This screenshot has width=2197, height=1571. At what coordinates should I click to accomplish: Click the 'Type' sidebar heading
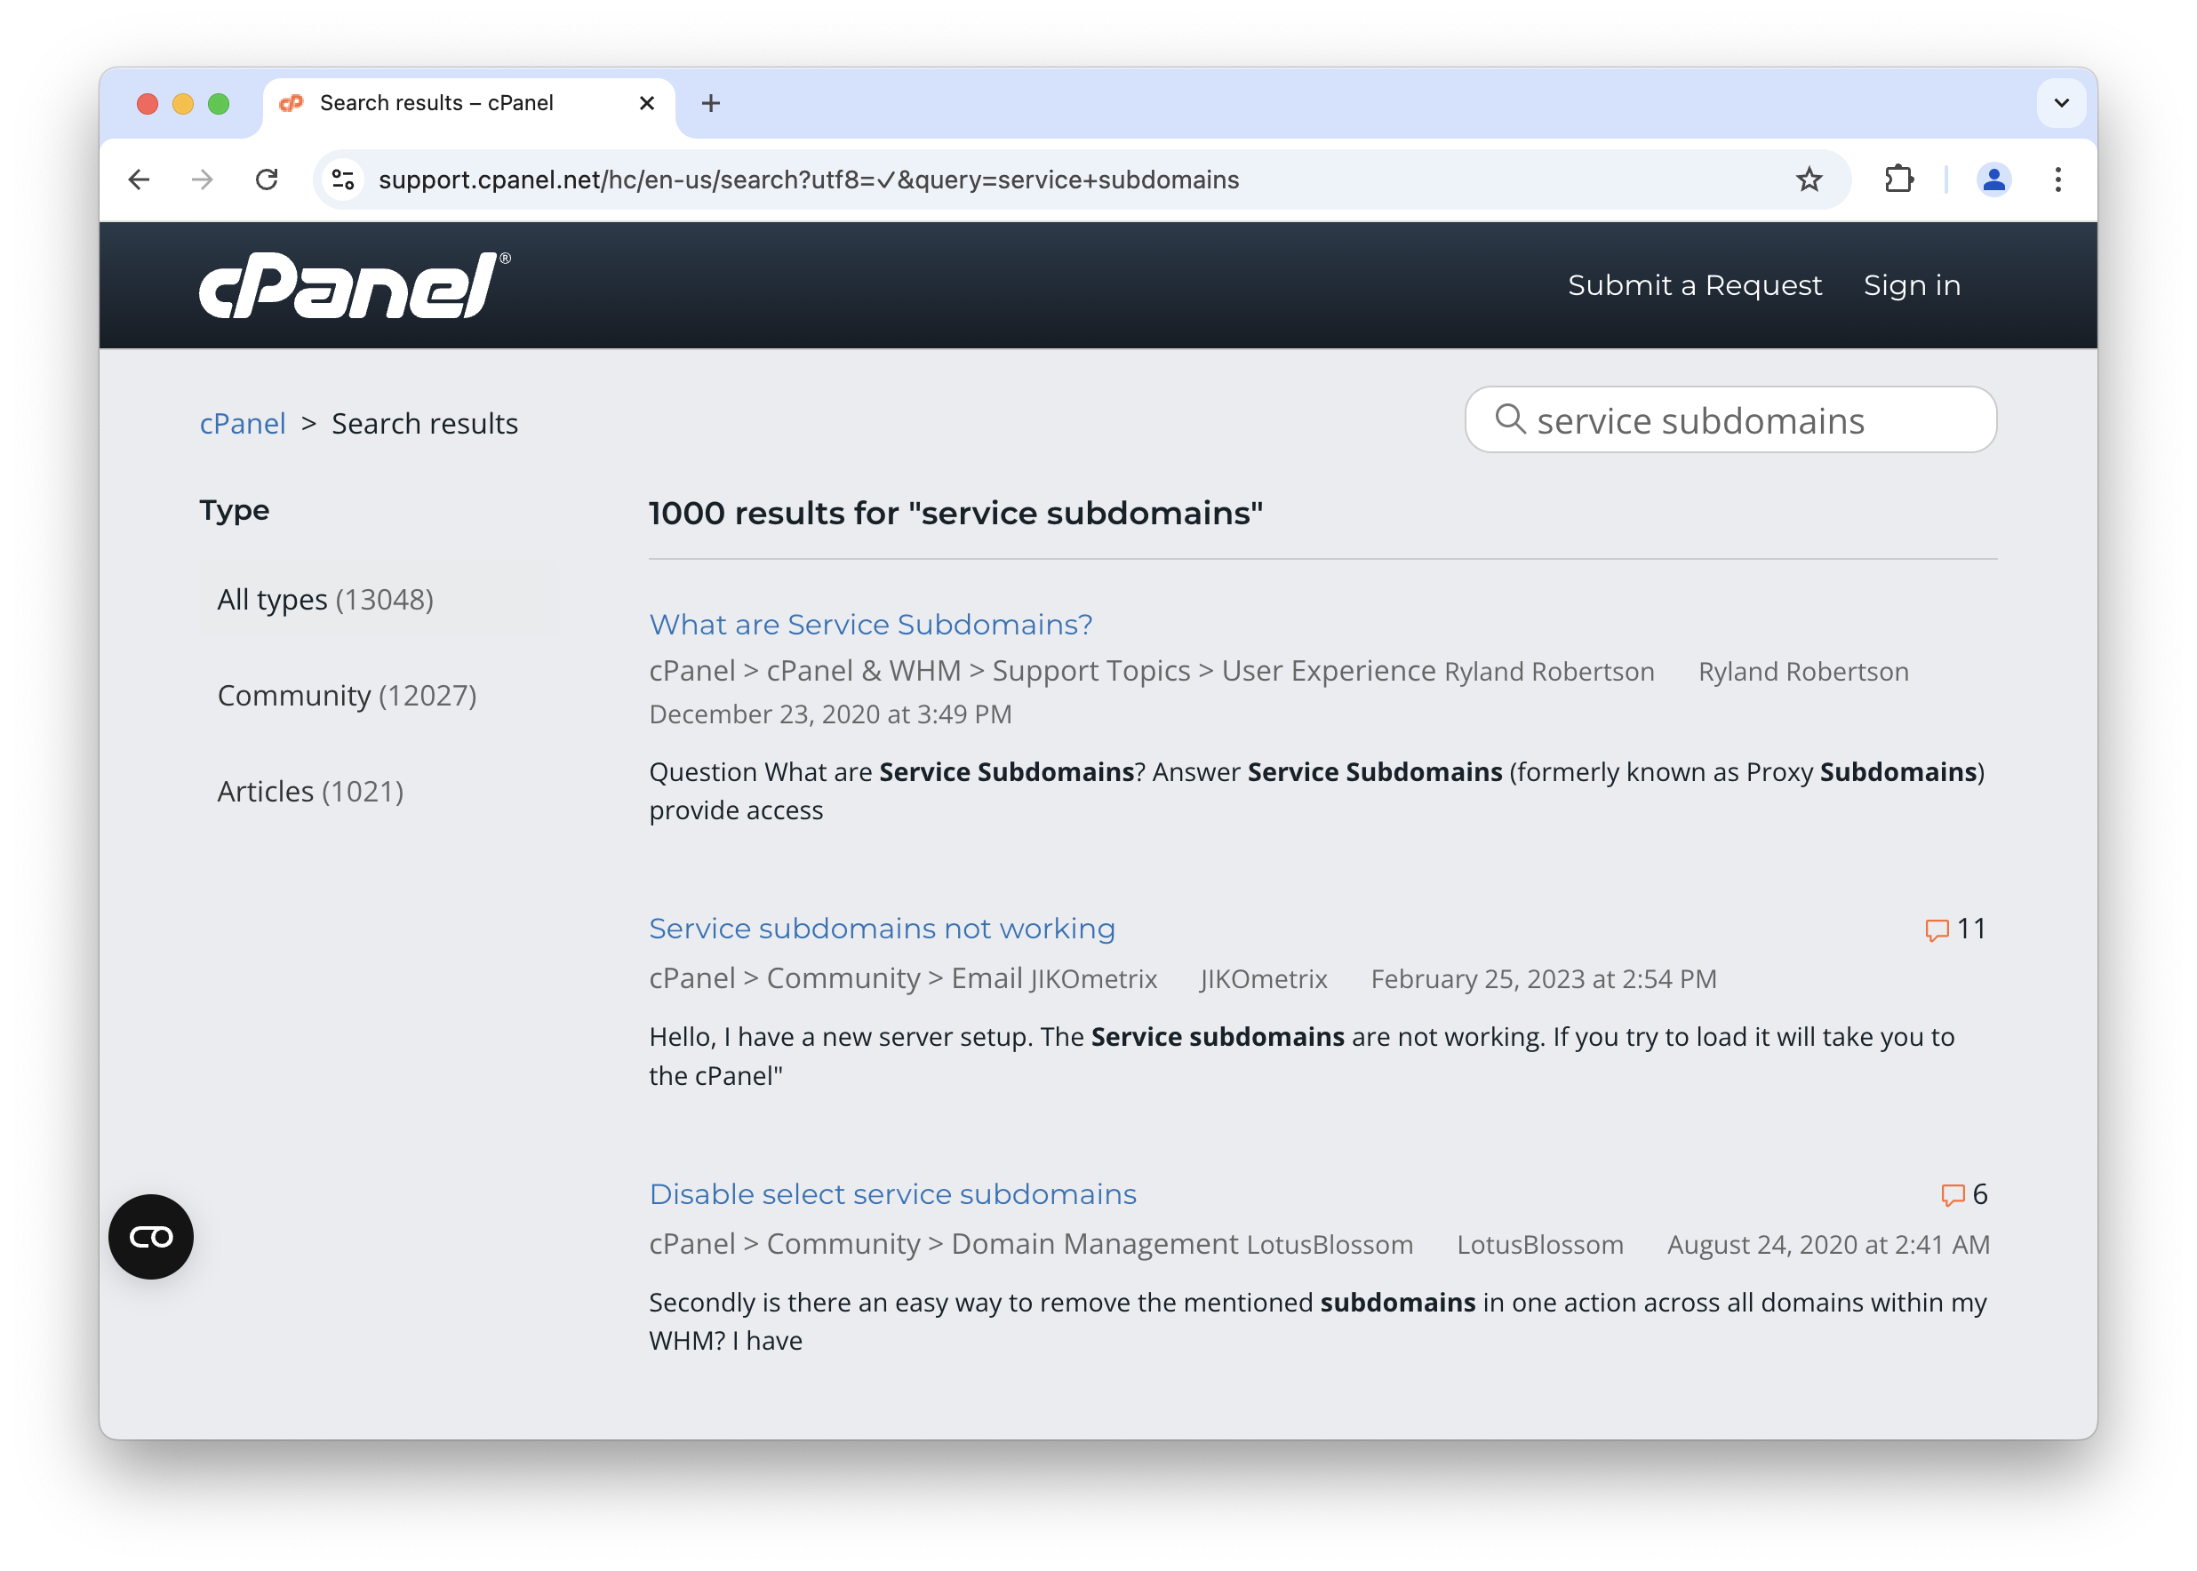pos(234,511)
